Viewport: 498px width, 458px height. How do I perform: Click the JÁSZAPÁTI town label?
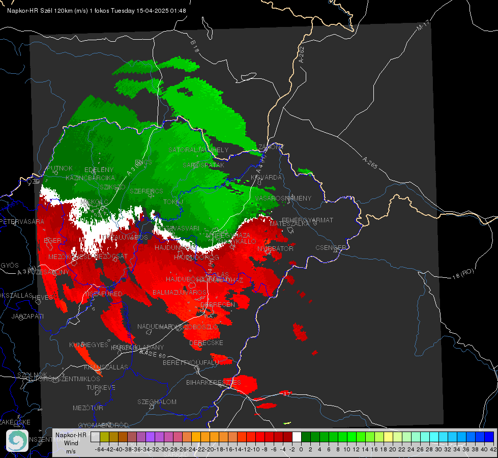[x=27, y=316]
